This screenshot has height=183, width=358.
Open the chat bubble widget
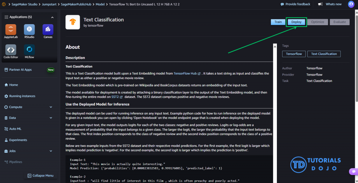(x=353, y=171)
